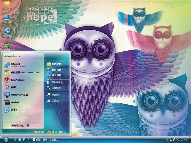The width and height of the screenshot is (191, 143).
Task: Open the 网上邻居 desktop icon
Action: [x=7, y=33]
